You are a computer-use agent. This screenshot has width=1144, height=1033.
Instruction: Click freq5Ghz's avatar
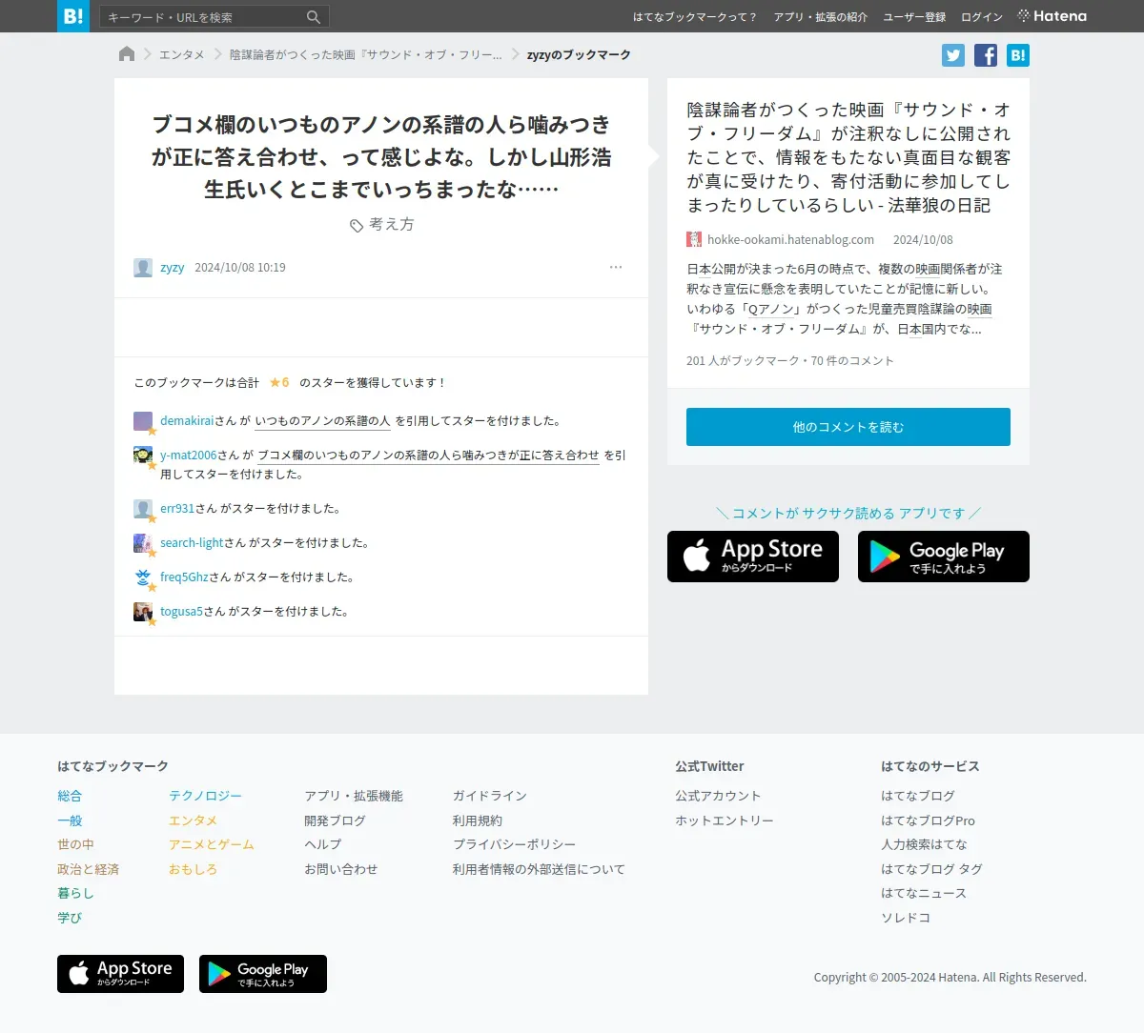143,577
